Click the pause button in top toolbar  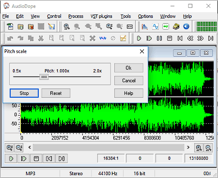pos(159,38)
